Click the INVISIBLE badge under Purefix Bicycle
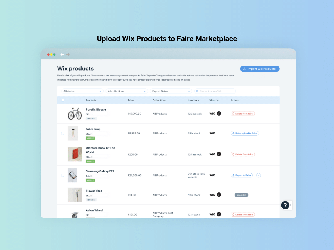The height and width of the screenshot is (250, 334). (91, 119)
